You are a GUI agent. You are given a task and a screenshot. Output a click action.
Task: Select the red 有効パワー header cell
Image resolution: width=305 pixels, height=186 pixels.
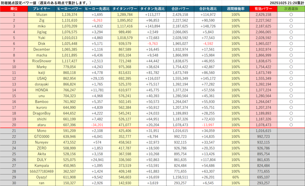point(263,9)
